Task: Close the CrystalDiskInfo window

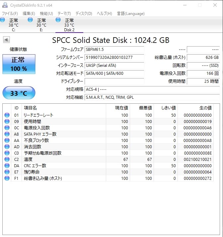Action: click(x=215, y=5)
